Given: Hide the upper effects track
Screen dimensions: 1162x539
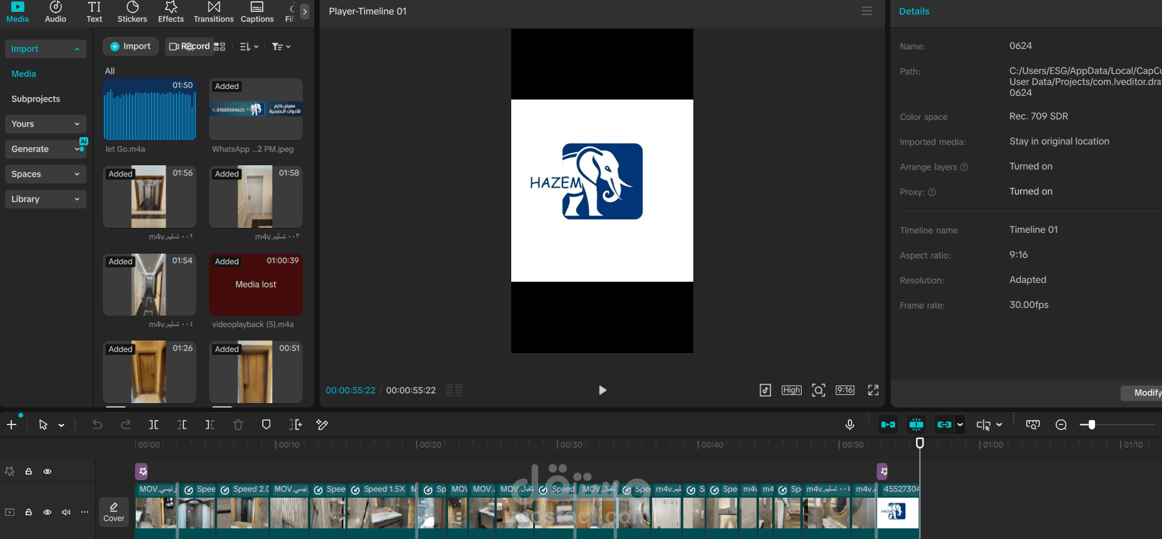Looking at the screenshot, I should [48, 471].
